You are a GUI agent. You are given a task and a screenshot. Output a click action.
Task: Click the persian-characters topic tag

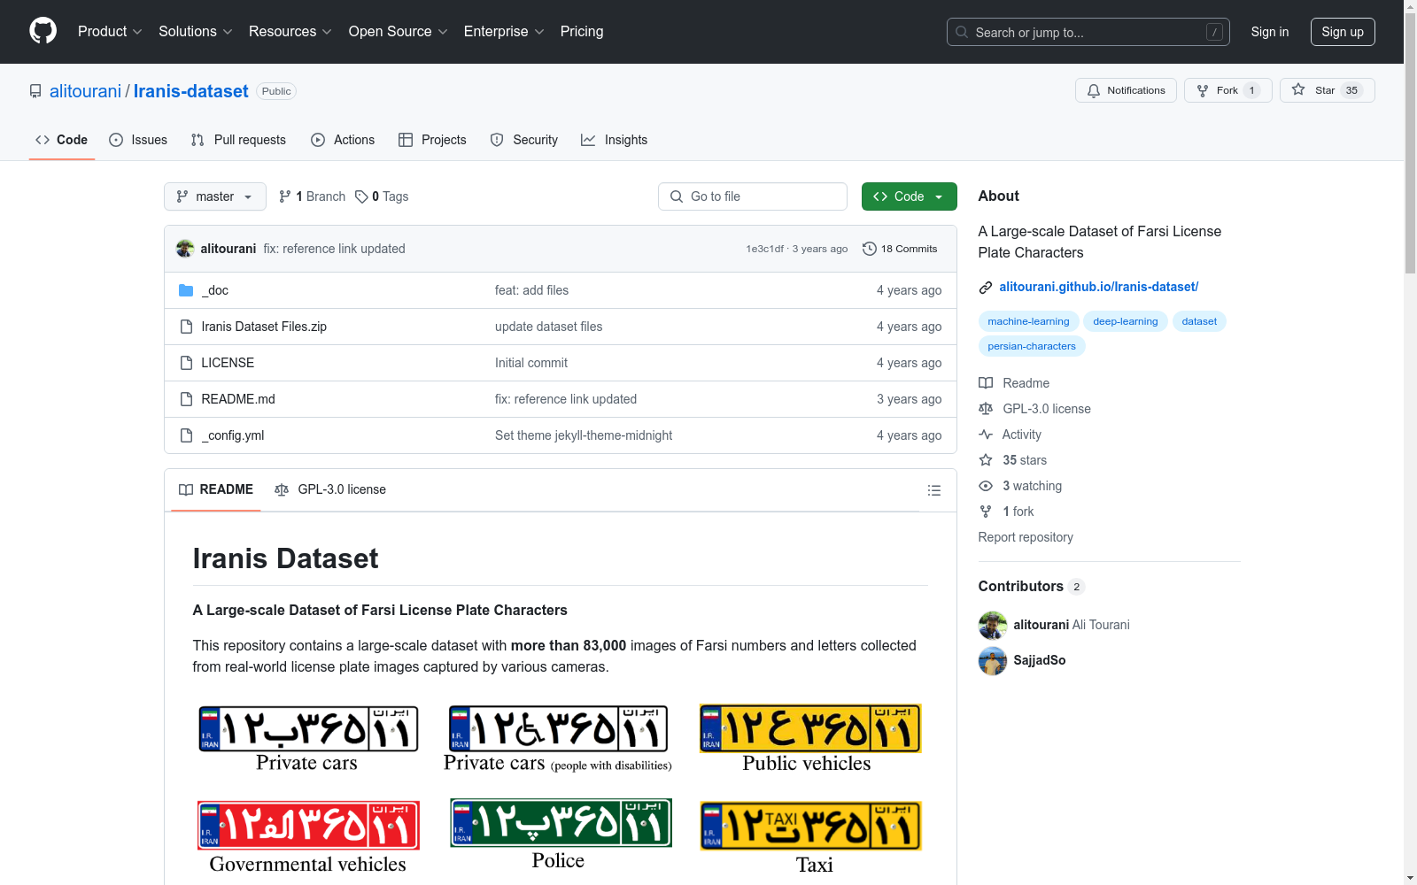(1032, 346)
